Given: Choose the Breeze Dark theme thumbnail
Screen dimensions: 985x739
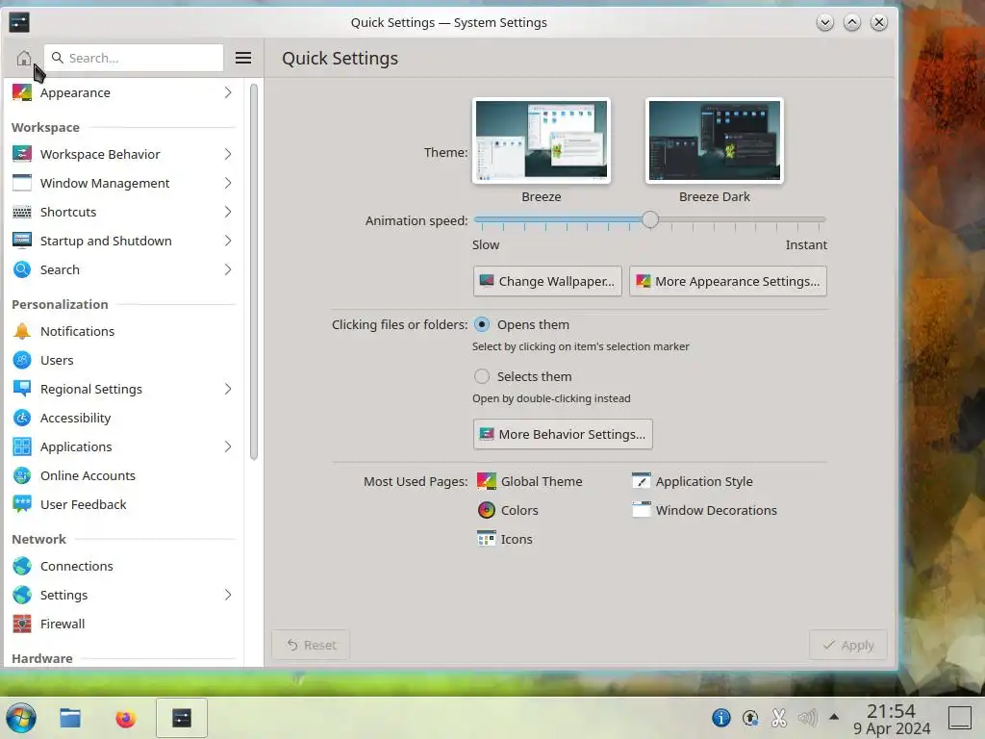Looking at the screenshot, I should pyautogui.click(x=715, y=140).
